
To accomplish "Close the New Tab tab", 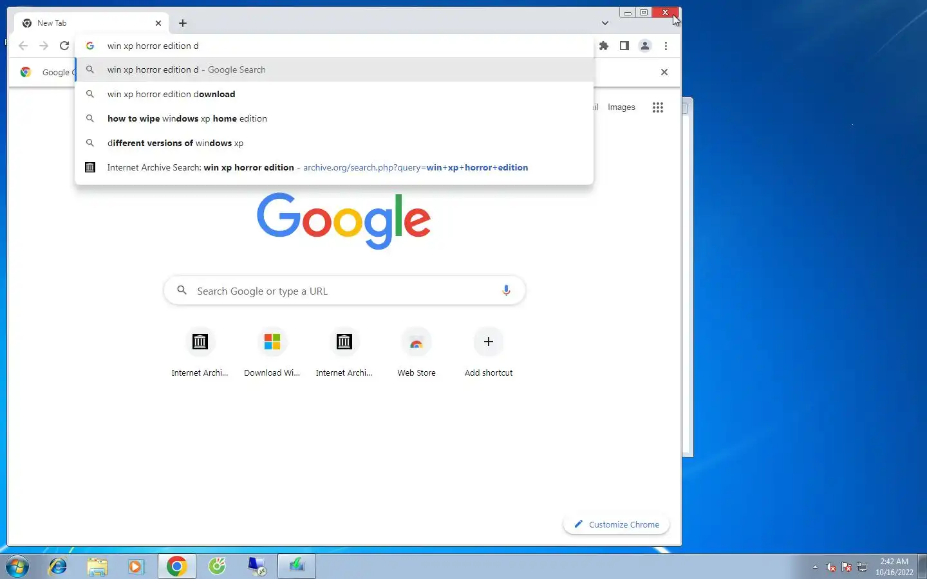I will pyautogui.click(x=158, y=23).
